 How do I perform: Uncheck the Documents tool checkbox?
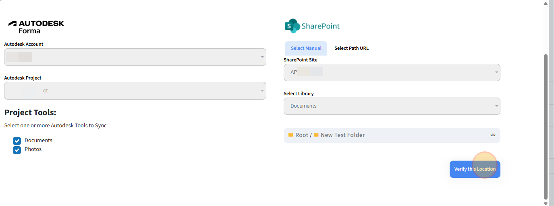coord(17,141)
